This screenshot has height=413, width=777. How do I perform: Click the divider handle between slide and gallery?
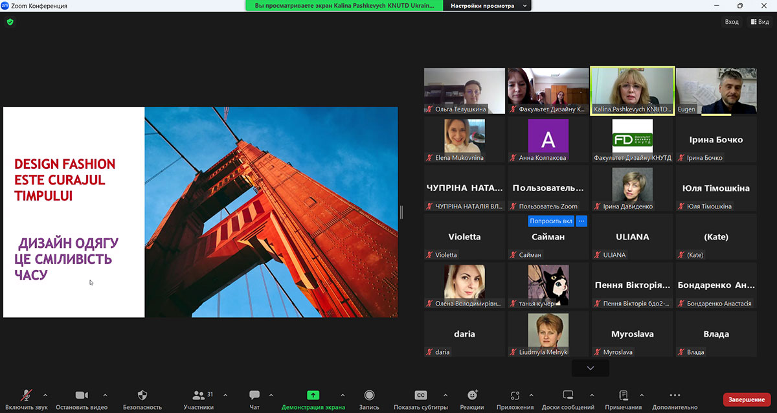[x=401, y=212]
